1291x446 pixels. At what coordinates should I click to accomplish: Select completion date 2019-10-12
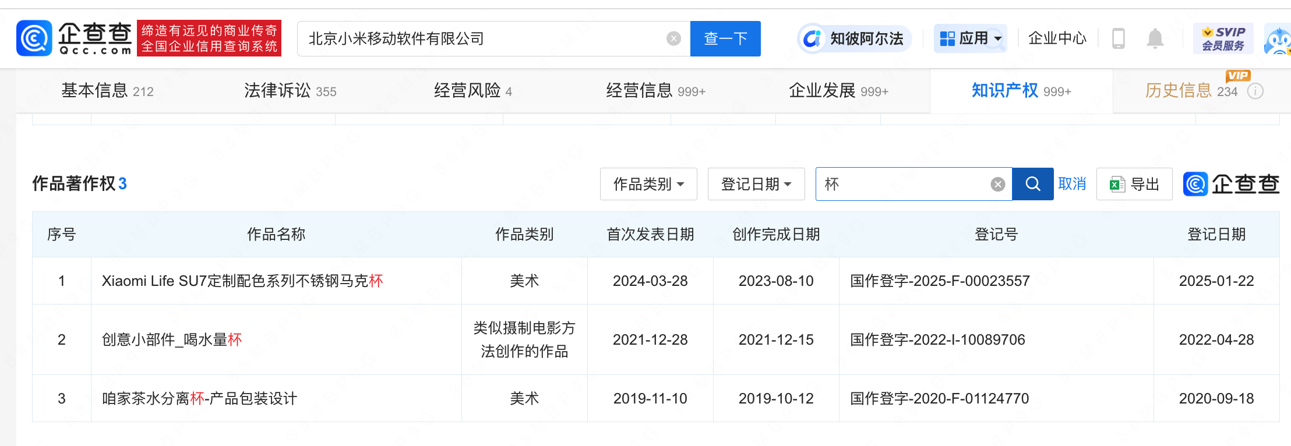pyautogui.click(x=776, y=398)
